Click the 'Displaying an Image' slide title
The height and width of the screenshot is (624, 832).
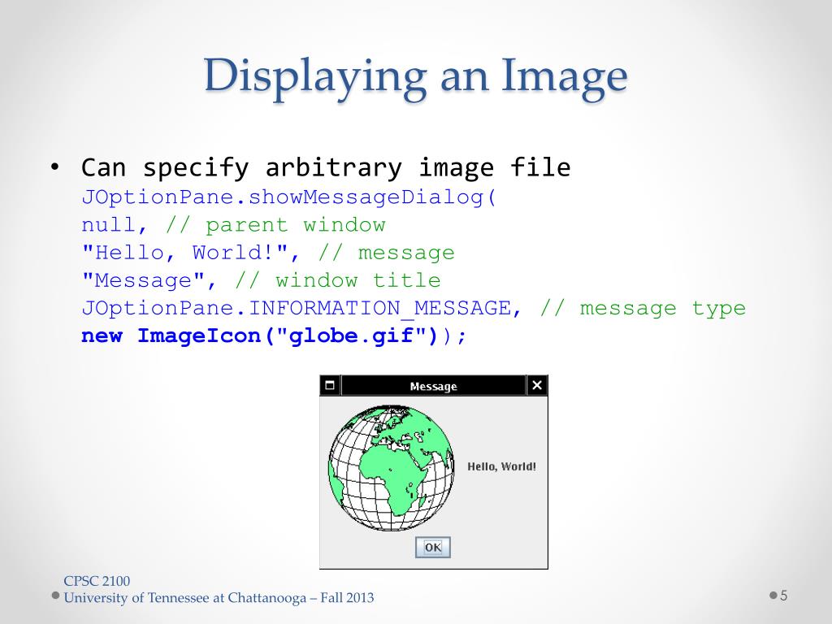[415, 76]
